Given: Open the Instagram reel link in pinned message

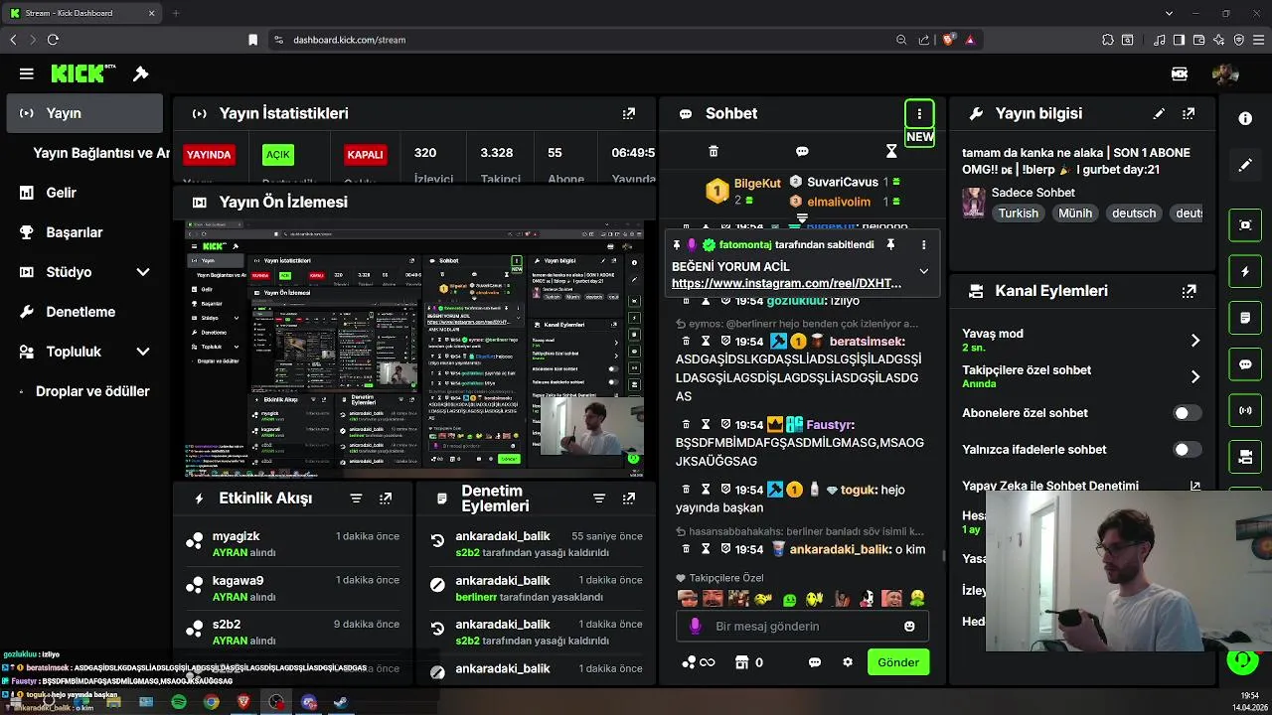Looking at the screenshot, I should (786, 283).
